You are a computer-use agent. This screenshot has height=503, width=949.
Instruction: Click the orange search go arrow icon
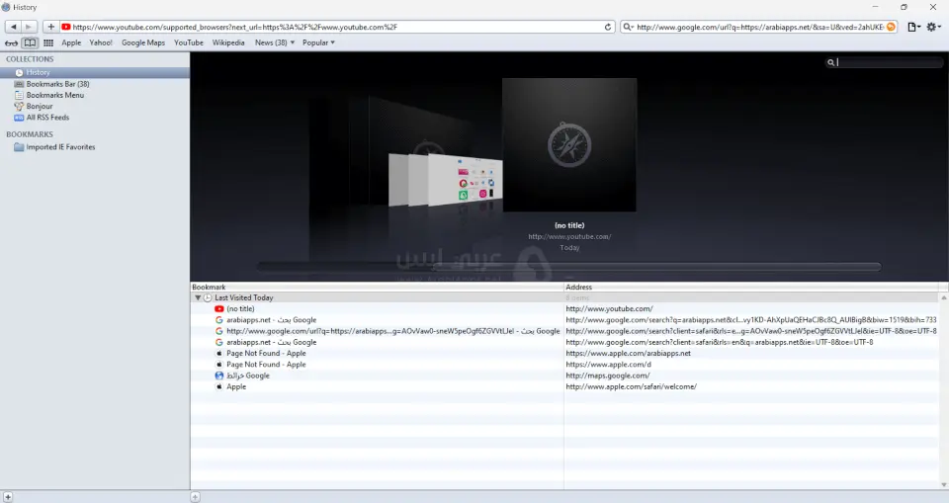(891, 27)
